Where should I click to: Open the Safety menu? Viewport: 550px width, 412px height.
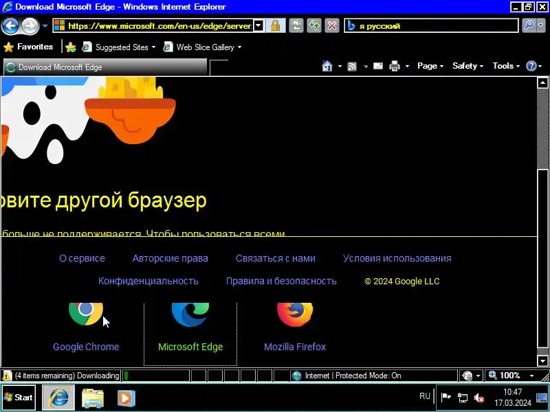click(467, 66)
